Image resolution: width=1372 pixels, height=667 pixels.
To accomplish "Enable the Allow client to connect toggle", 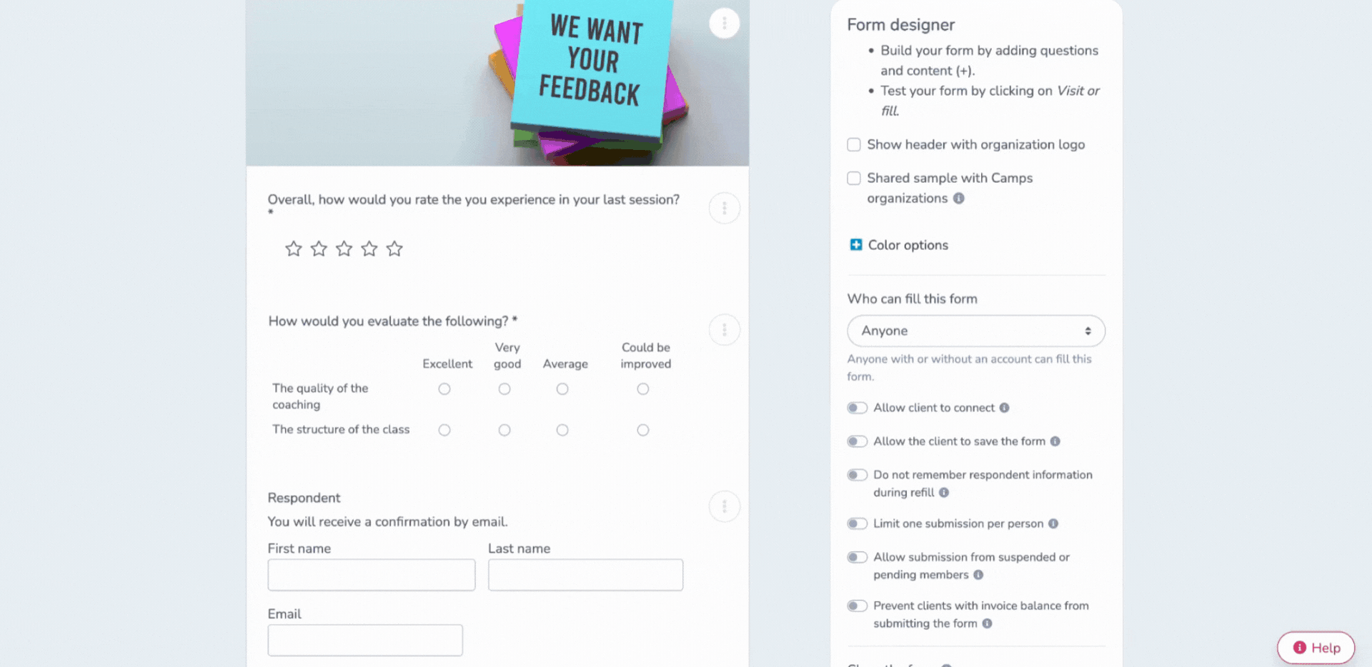I will point(857,408).
